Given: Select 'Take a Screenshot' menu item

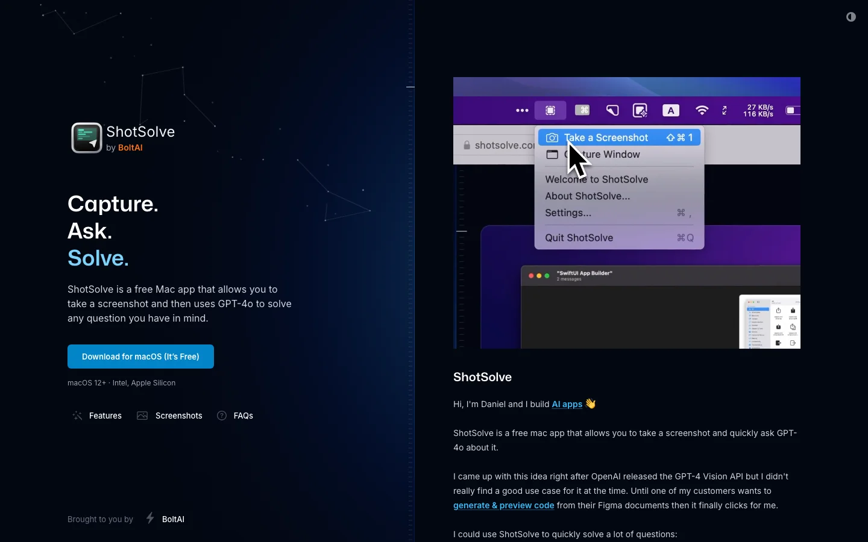Looking at the screenshot, I should 620,138.
